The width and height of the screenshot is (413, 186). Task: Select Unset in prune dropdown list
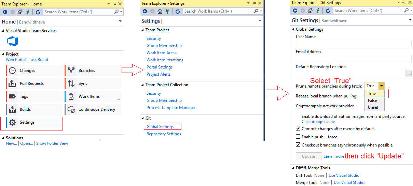(375, 107)
